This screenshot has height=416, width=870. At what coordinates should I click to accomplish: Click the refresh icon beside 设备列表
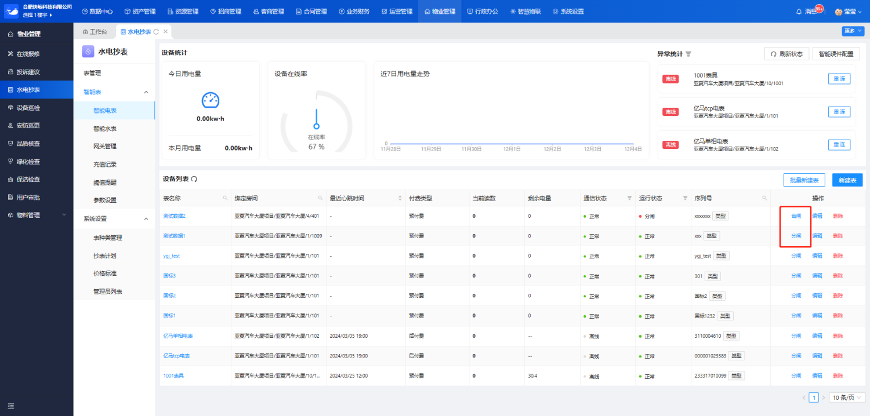(x=194, y=179)
